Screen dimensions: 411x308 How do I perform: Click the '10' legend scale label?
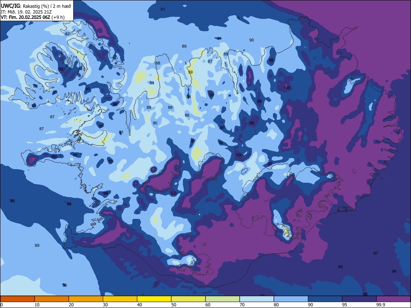click(x=37, y=305)
